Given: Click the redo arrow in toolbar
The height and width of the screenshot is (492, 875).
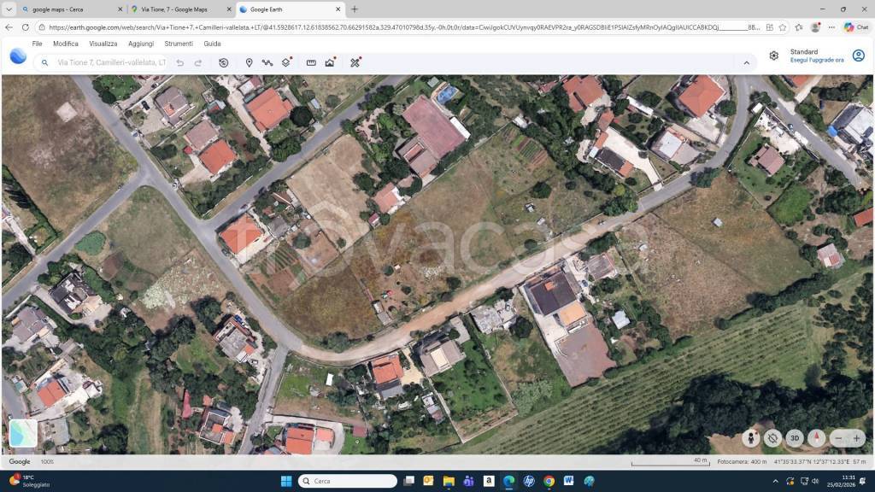Looking at the screenshot, I should coord(198,62).
